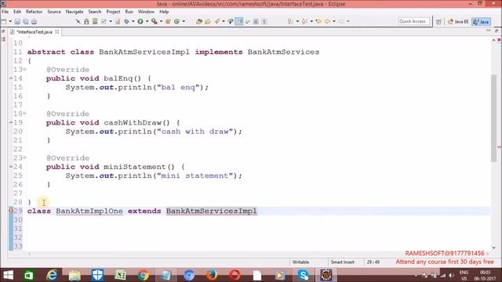Open the Run menu
The image size is (502, 282).
129,12
